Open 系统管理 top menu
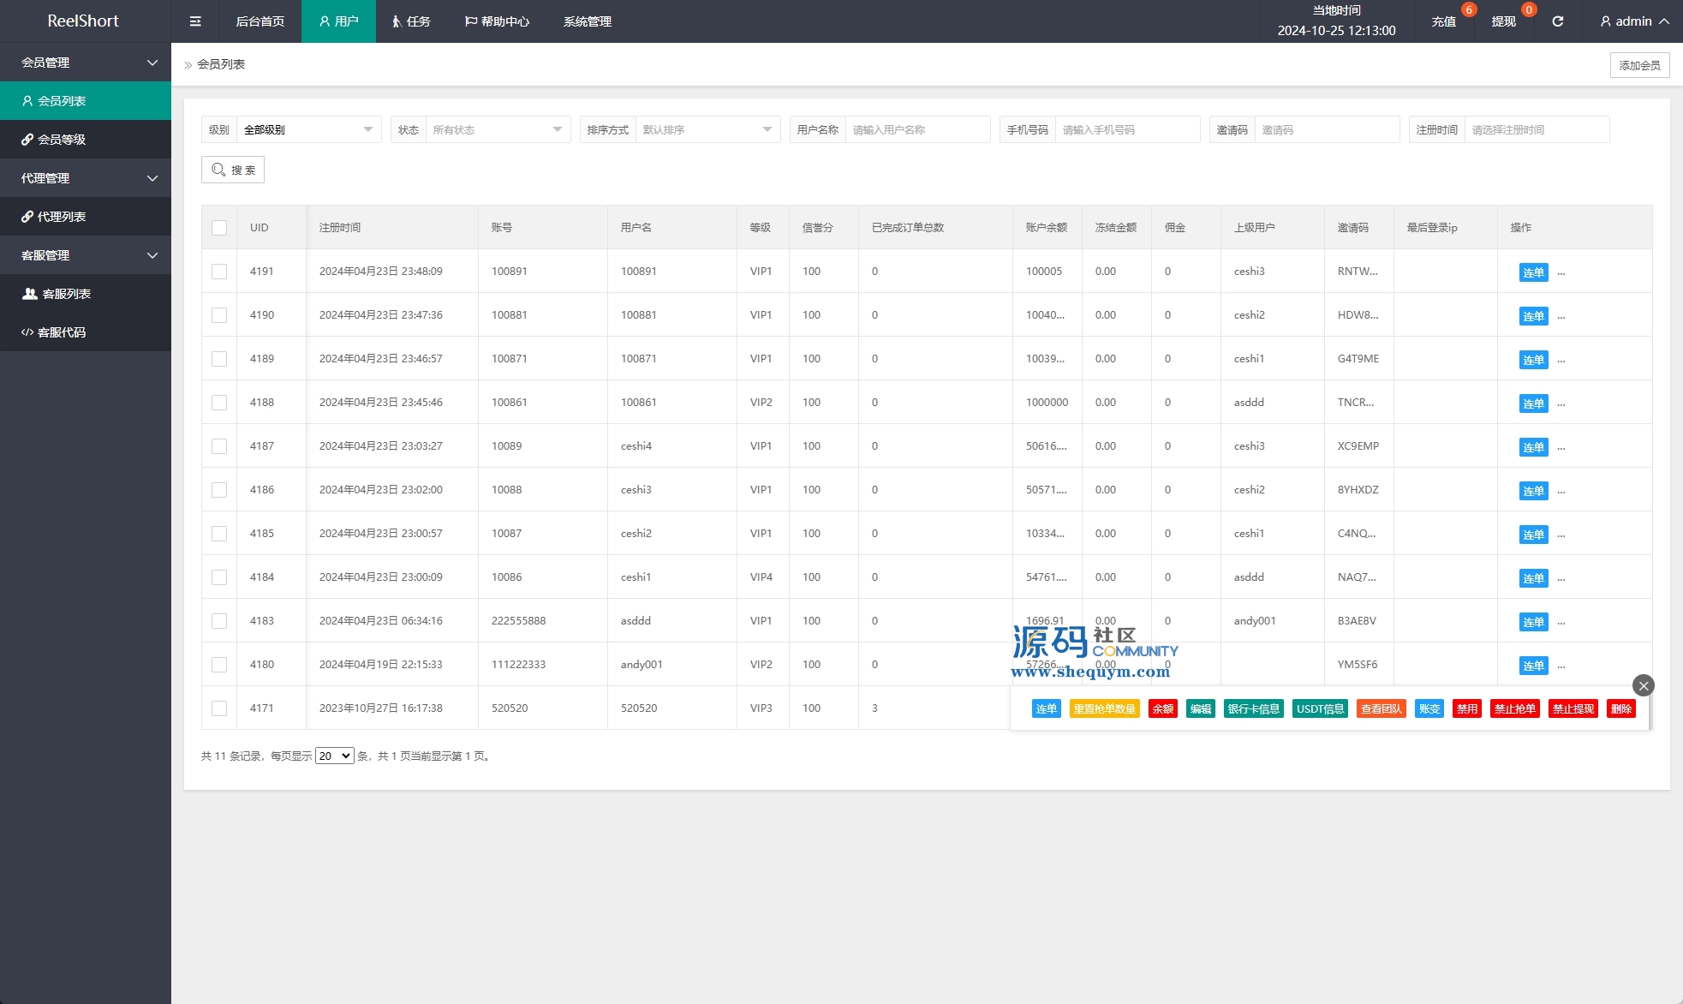This screenshot has height=1004, width=1683. pos(587,21)
